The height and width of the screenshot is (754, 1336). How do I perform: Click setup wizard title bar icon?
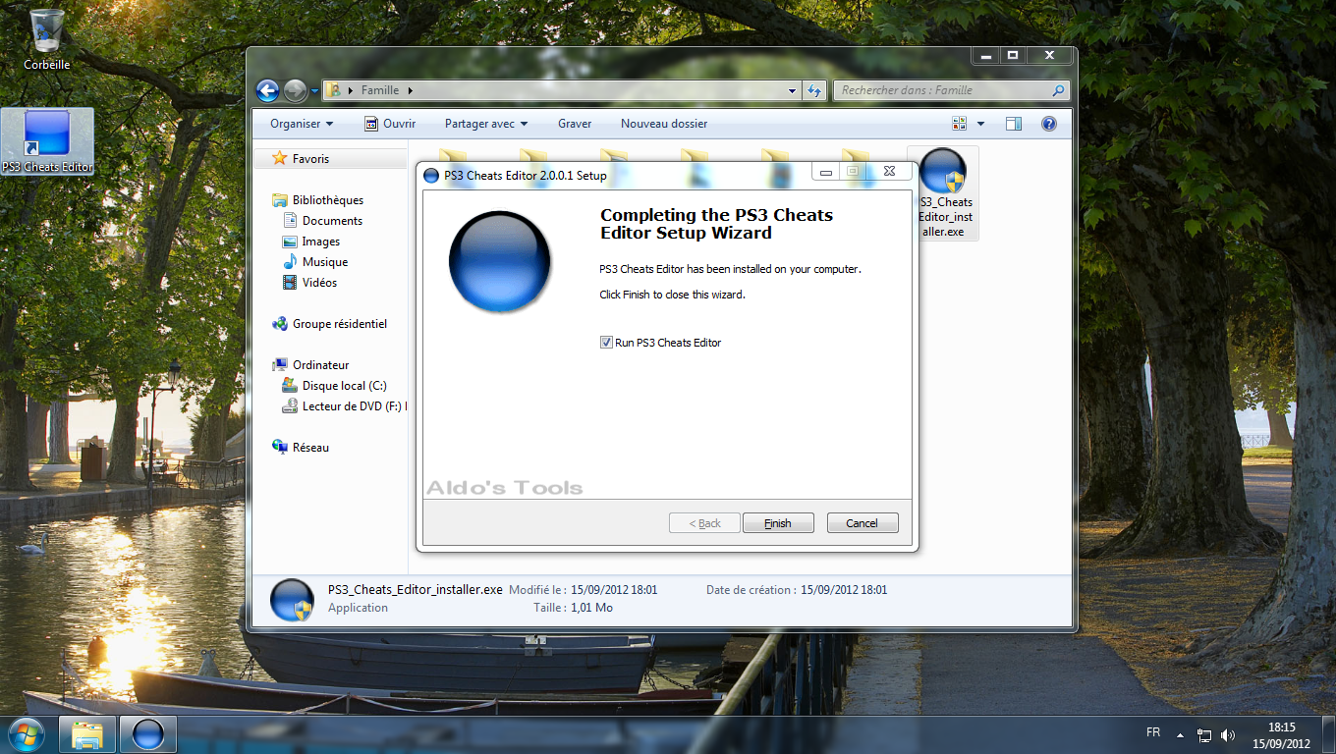(x=431, y=175)
